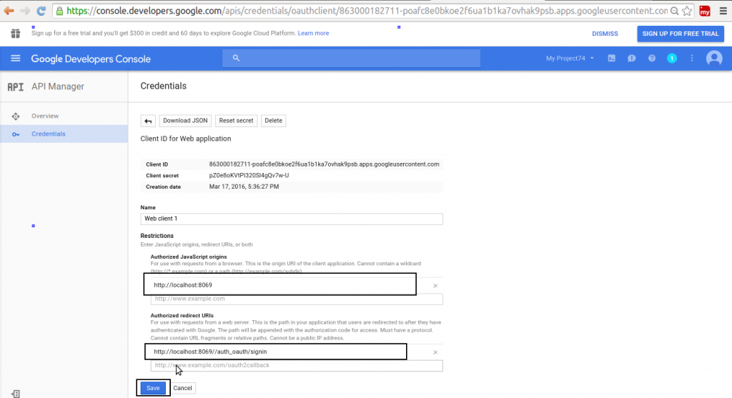Click the back arrow button above Client ID
732x398 pixels.
(x=148, y=121)
